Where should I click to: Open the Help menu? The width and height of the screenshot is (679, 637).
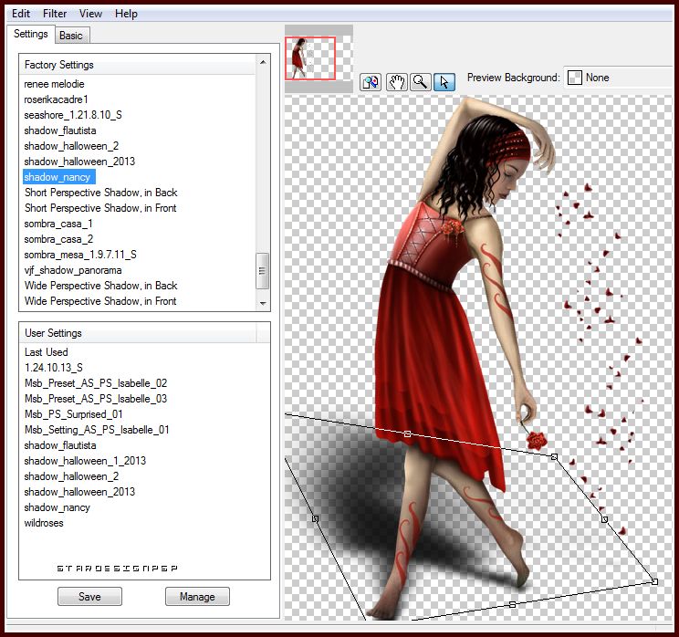click(x=126, y=14)
